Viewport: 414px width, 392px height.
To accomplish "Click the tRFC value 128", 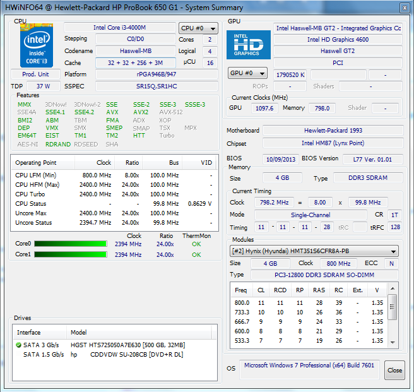I will pyautogui.click(x=395, y=227).
